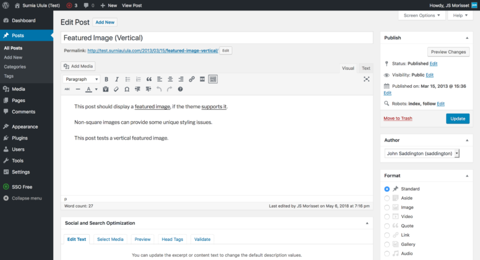Toggle italic formatting in editor toolbar
The image size is (480, 260).
coord(117,79)
